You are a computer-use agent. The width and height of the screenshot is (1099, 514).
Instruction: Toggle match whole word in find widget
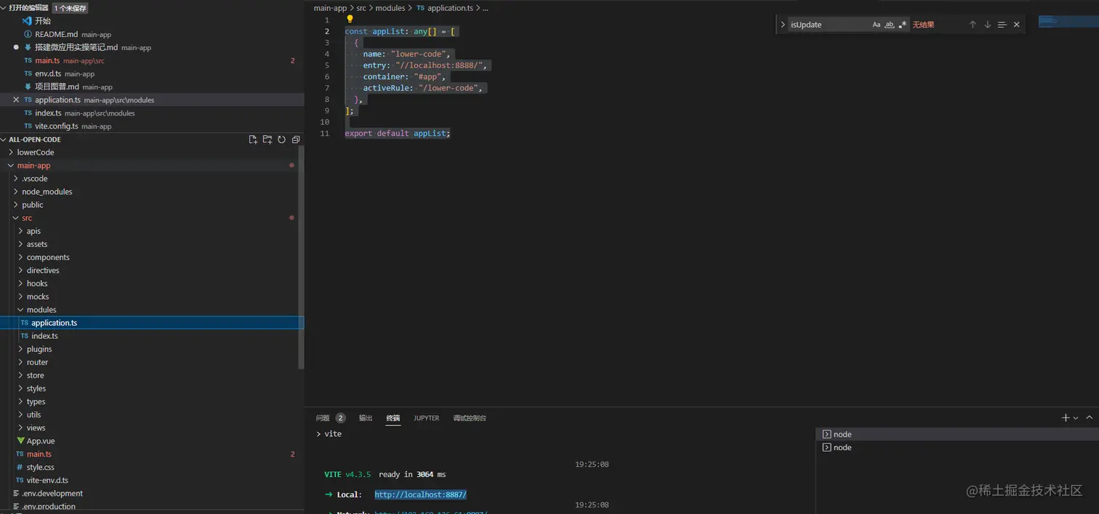click(890, 25)
